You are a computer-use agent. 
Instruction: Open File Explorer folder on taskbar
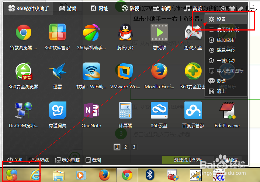tap(59, 175)
